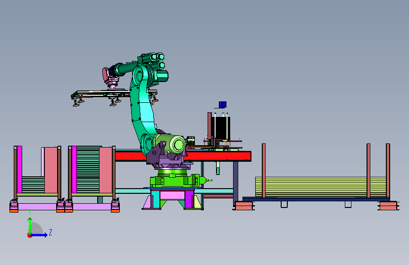Select the pink panel of the leftmost rack

pyautogui.click(x=51, y=170)
